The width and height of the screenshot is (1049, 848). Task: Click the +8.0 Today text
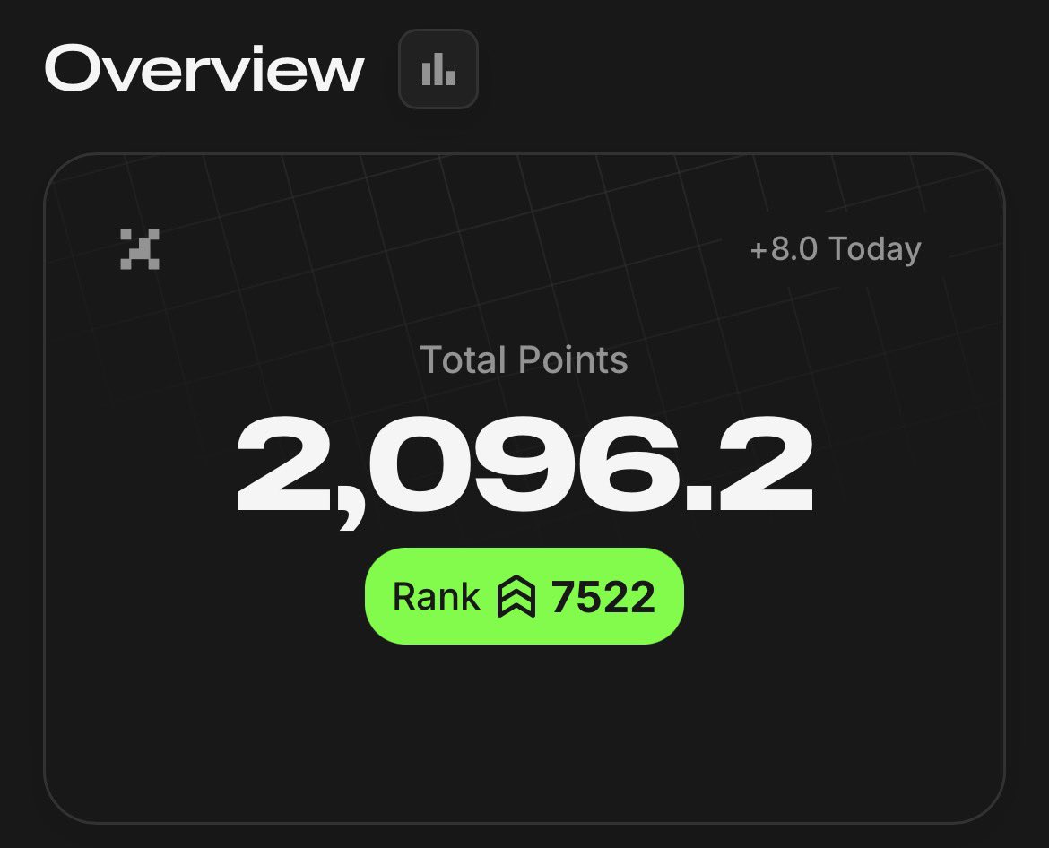[x=836, y=249]
